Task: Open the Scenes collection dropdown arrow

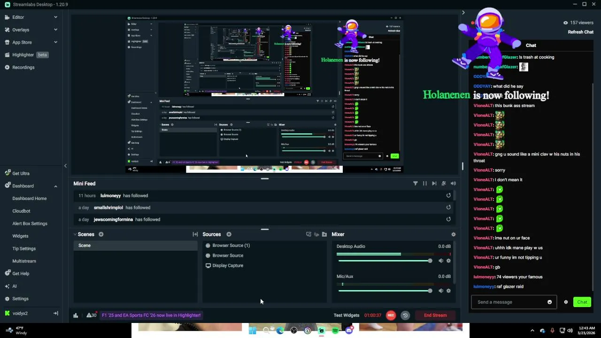Action: click(x=75, y=234)
